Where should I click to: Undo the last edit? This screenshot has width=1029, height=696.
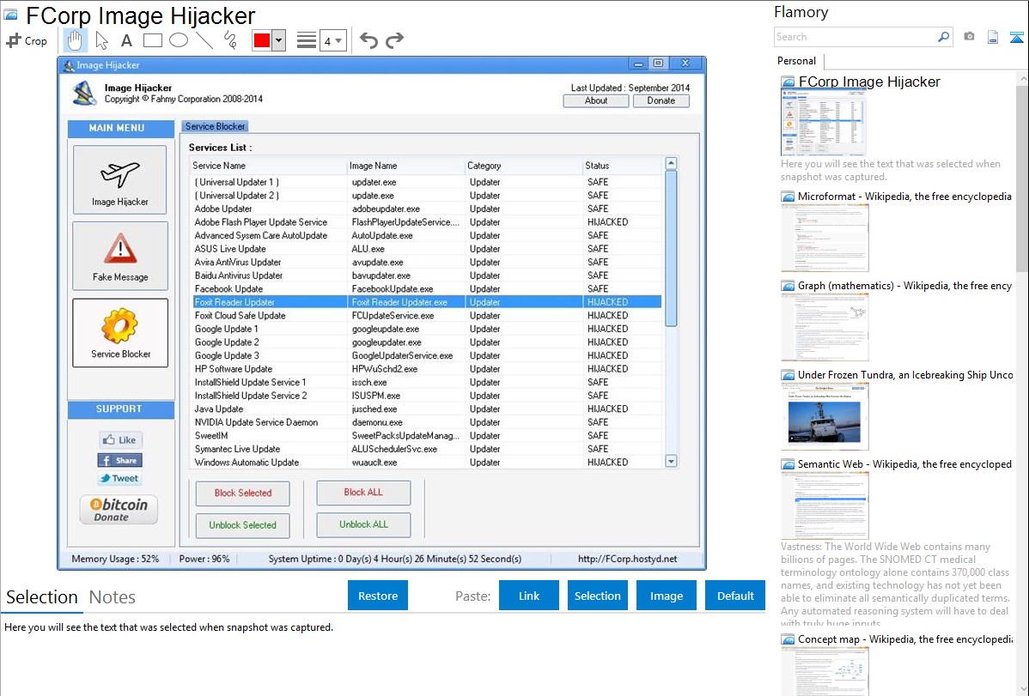click(x=368, y=40)
